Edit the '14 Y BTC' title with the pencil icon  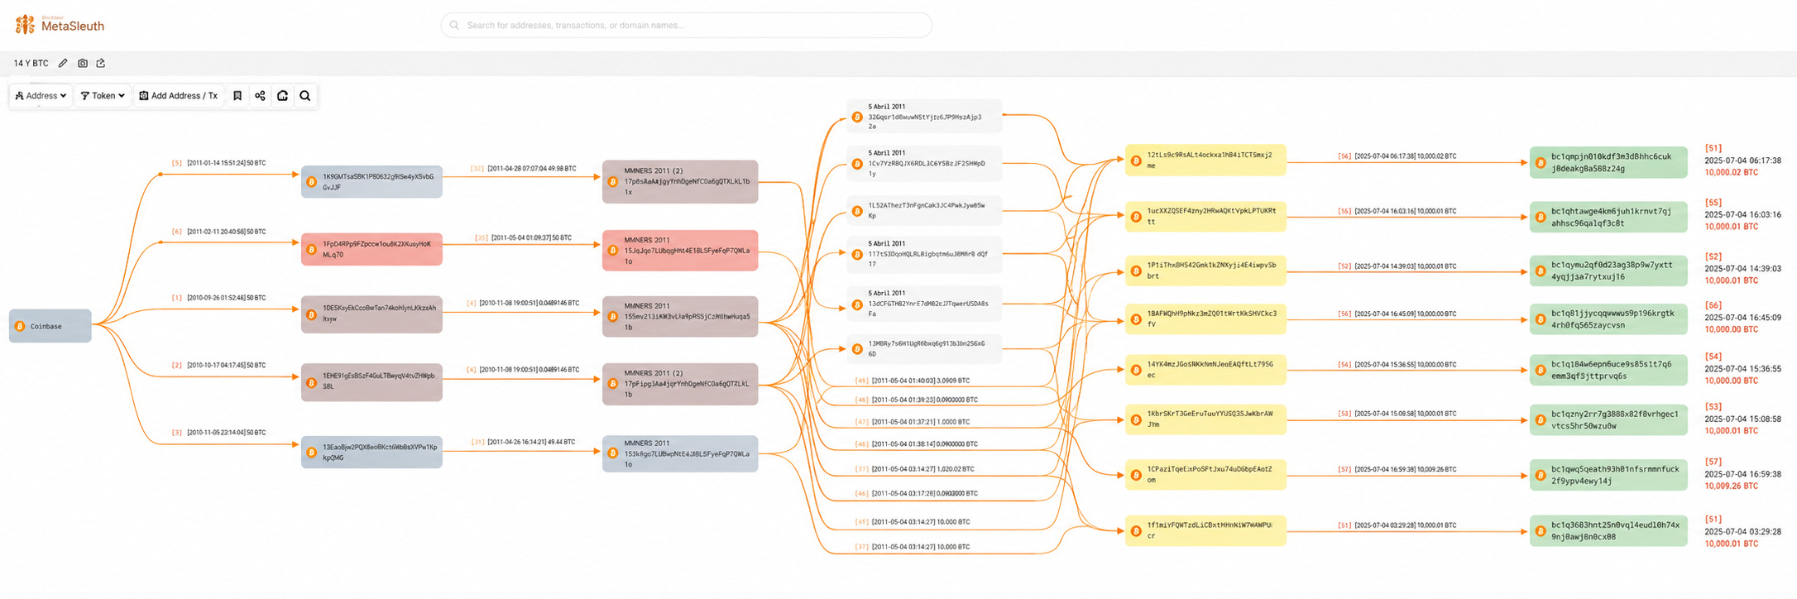pyautogui.click(x=63, y=63)
